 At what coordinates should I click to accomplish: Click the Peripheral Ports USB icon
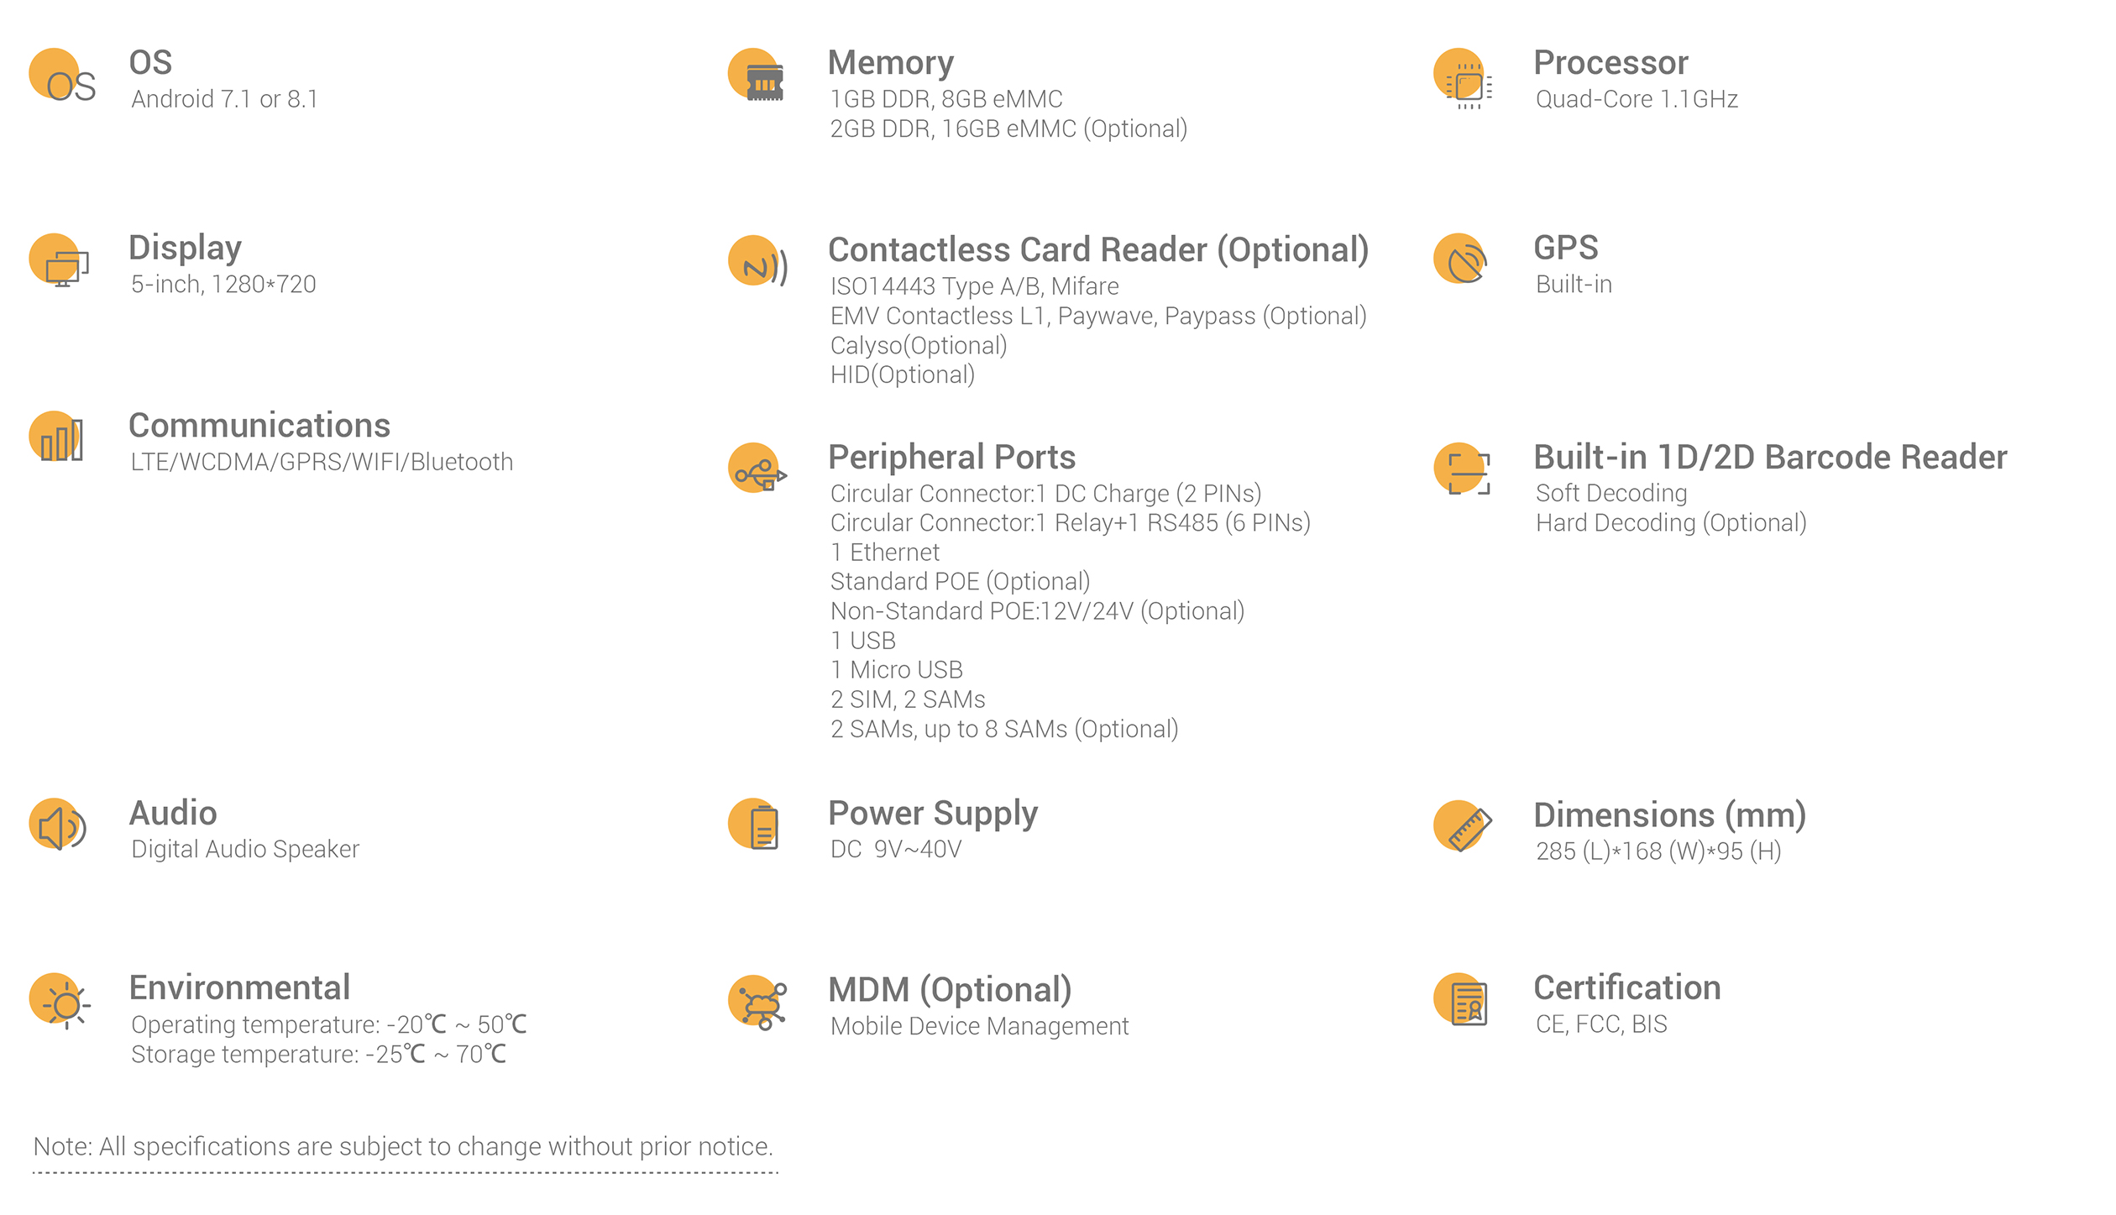pos(757,468)
